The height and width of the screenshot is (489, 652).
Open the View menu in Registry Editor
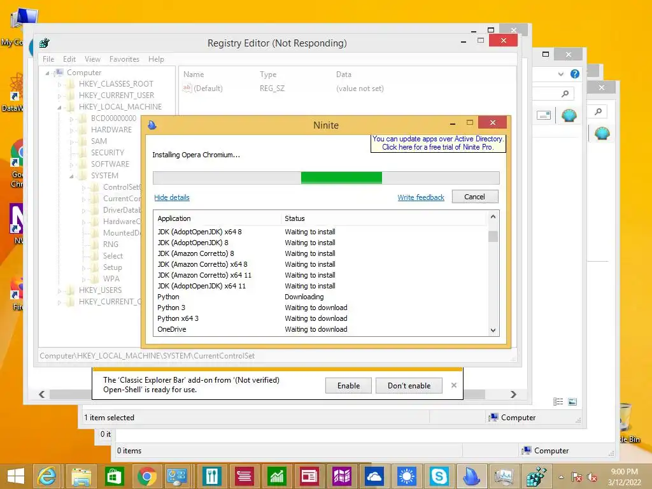pos(92,59)
